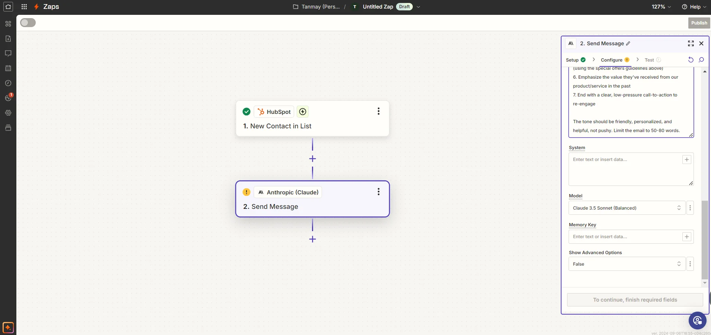Open Show Advanced Options dropdown
Screen dimensions: 711x335
627,264
